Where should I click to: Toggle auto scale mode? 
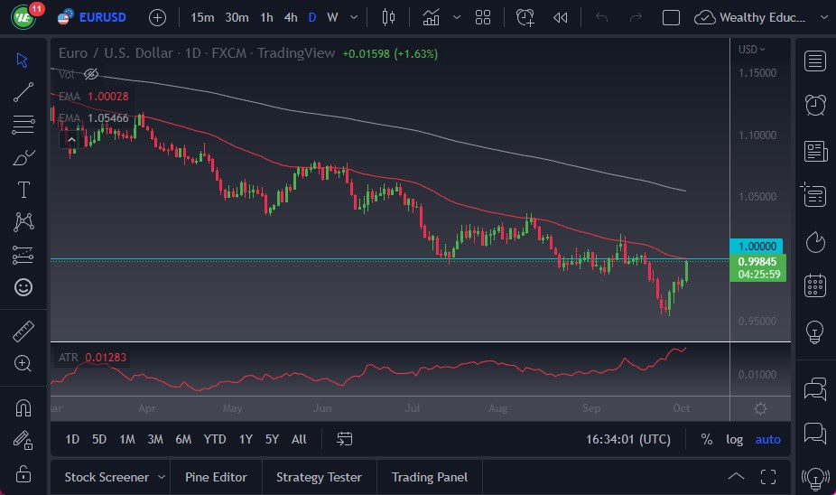pyautogui.click(x=768, y=439)
